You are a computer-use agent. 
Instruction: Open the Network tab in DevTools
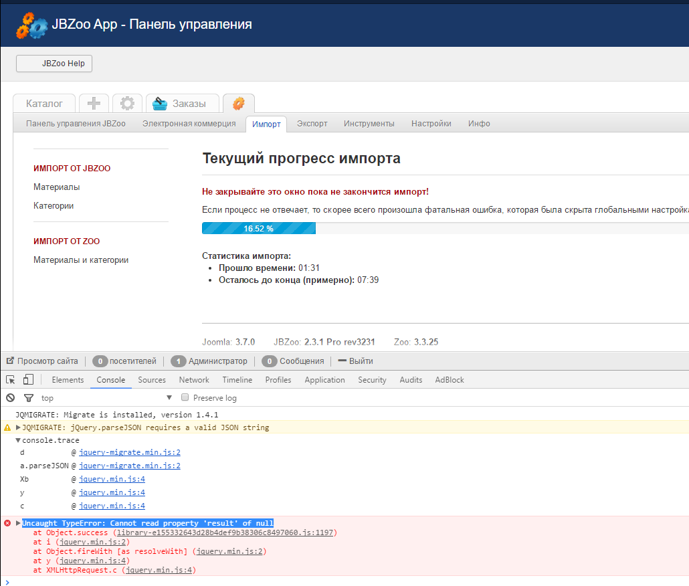tap(194, 380)
